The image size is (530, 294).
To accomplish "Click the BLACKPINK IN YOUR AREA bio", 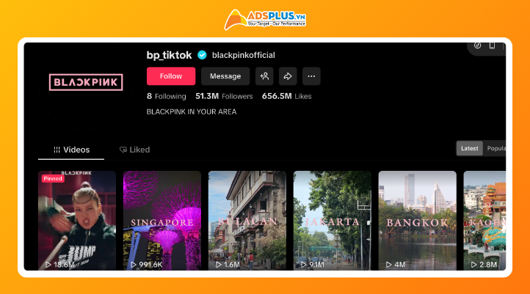I will point(192,111).
